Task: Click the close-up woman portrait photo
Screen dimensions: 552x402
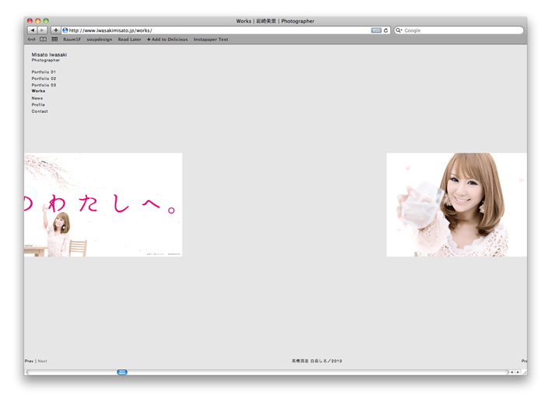Action: point(456,204)
